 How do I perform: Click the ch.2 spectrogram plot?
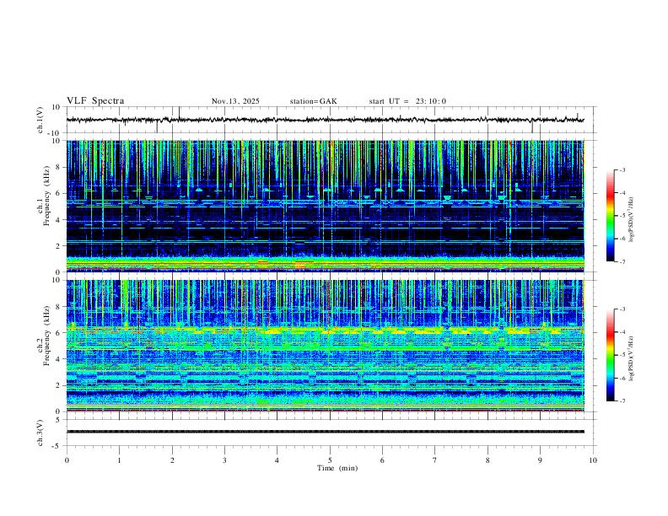coord(325,346)
